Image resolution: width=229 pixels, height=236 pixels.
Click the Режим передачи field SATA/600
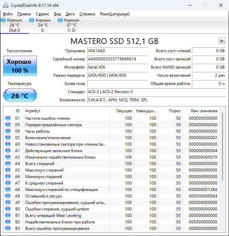click(x=118, y=75)
